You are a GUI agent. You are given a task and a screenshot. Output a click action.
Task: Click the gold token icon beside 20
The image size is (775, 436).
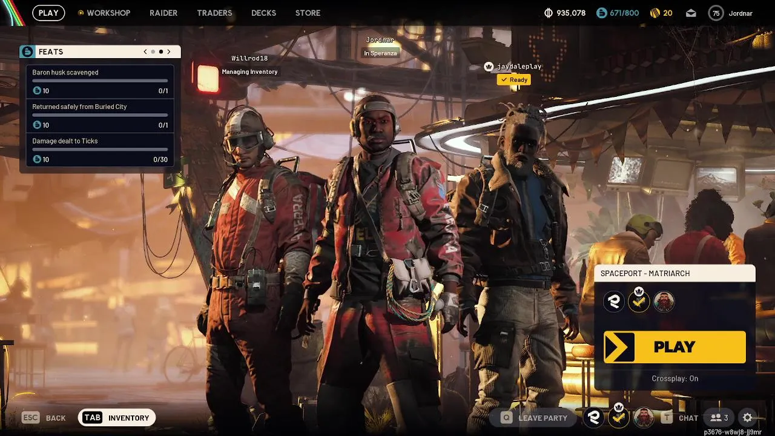[x=655, y=13]
